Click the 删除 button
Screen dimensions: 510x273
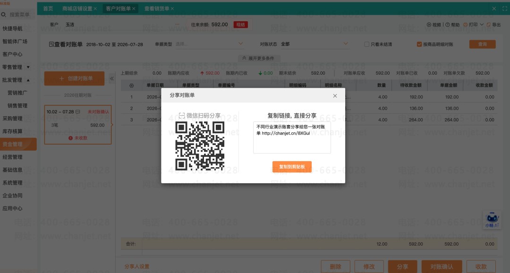pyautogui.click(x=335, y=266)
